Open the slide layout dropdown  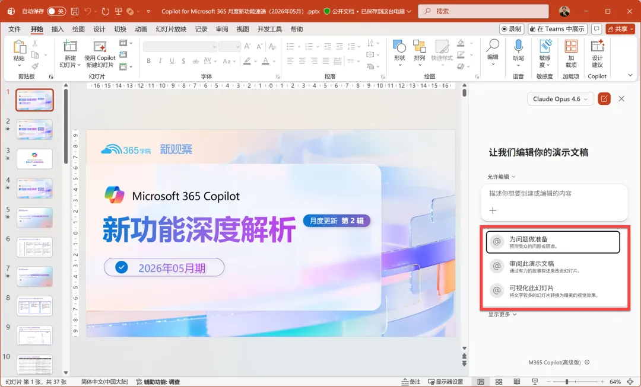click(125, 43)
